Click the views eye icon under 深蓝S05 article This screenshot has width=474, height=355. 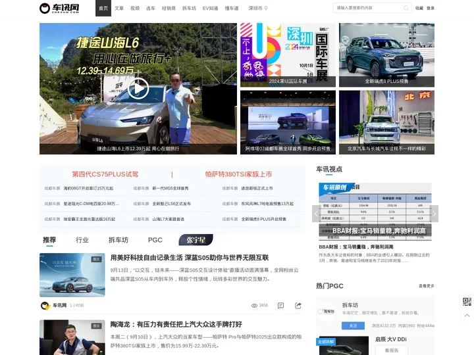point(254,306)
